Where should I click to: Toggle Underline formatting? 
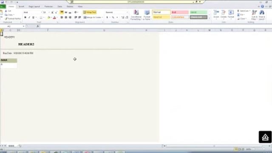point(33,17)
